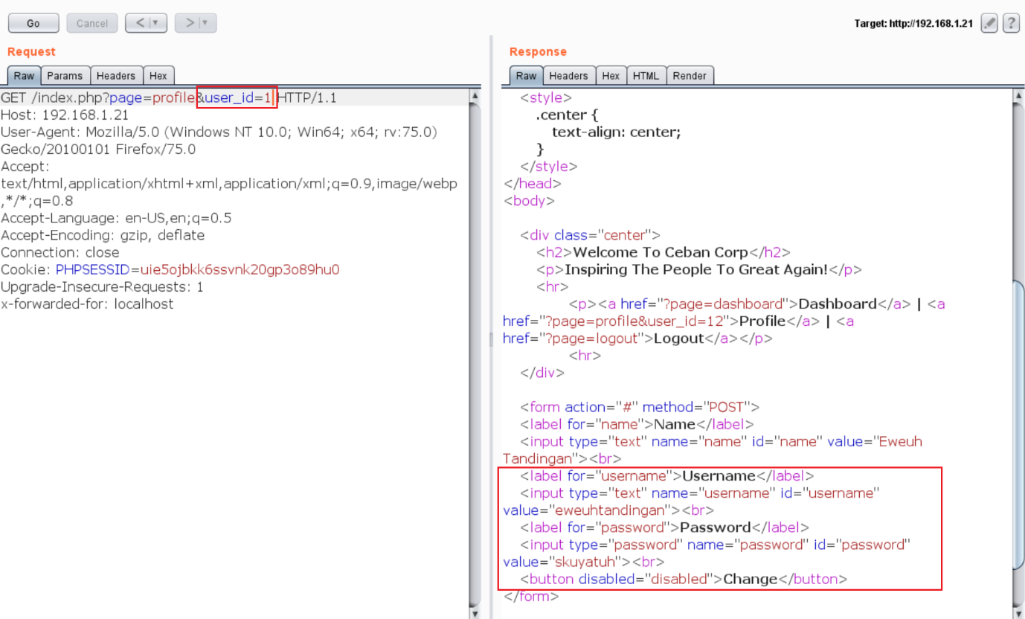The height and width of the screenshot is (619, 1025).
Task: Open the back-history dropdown arrow
Action: pos(156,23)
